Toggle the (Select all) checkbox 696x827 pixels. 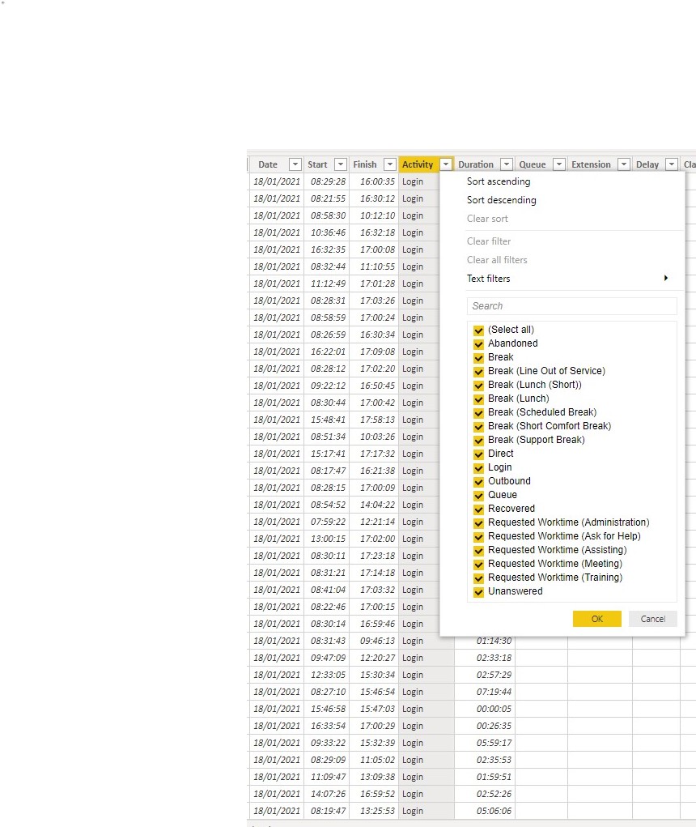478,330
